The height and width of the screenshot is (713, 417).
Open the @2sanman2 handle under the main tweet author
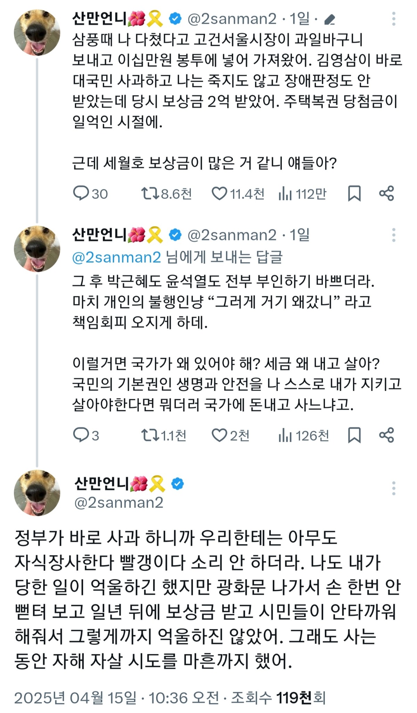119,503
